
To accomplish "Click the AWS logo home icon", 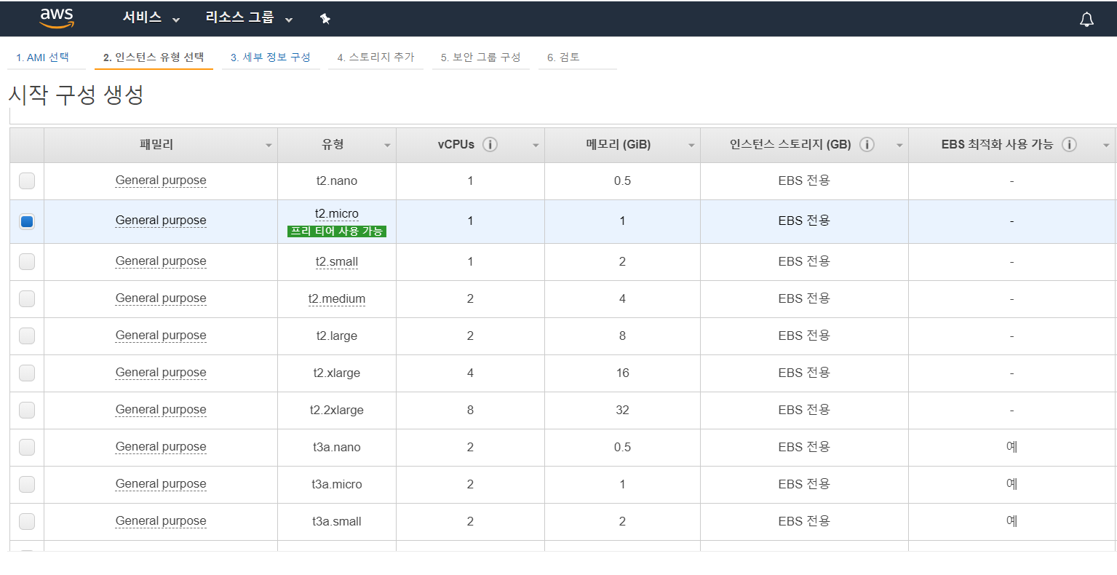I will click(57, 18).
